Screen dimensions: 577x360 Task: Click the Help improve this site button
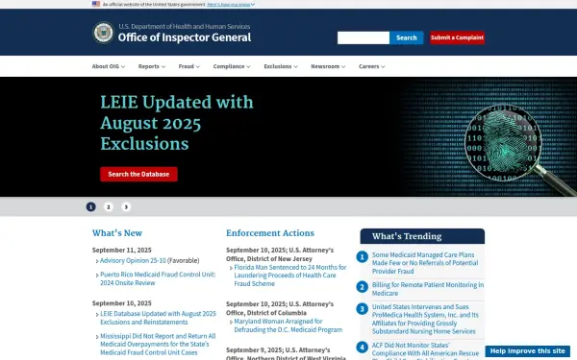(527, 351)
